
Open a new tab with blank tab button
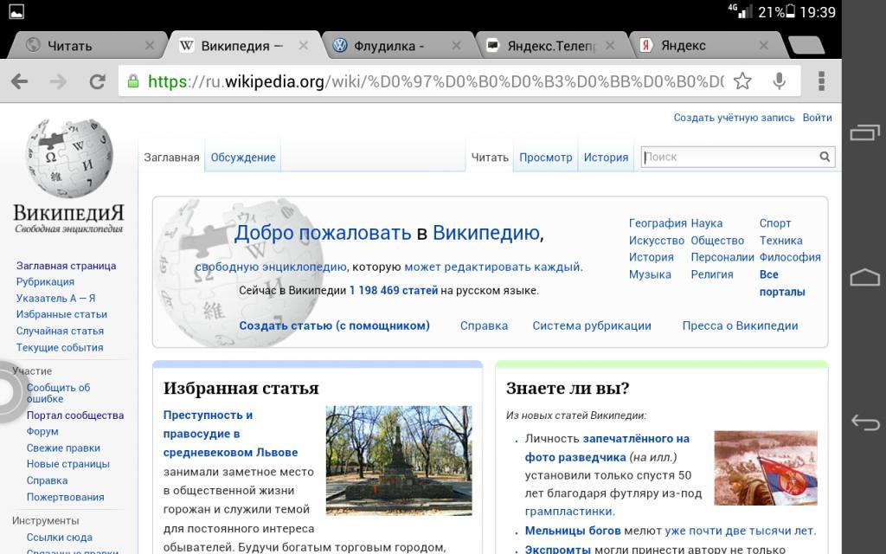click(806, 45)
